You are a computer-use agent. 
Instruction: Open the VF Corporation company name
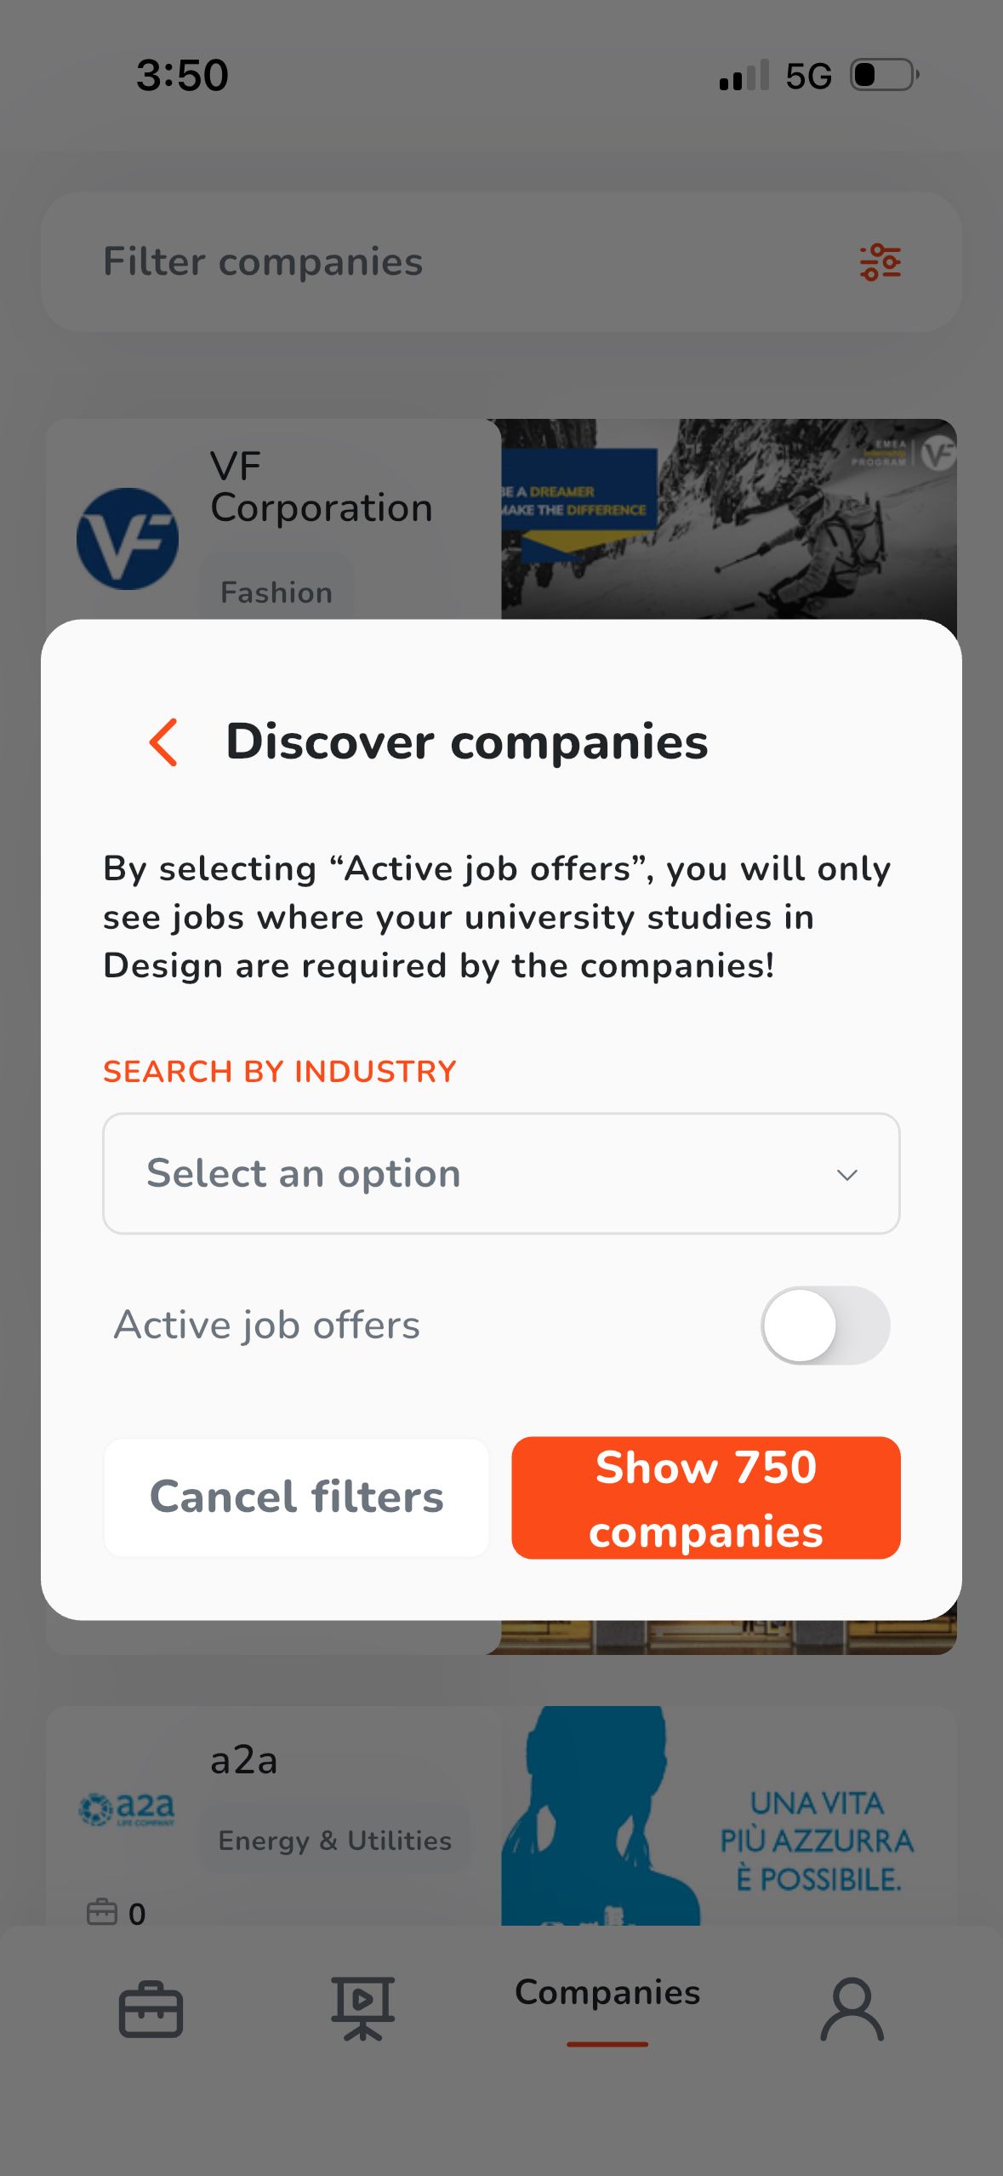click(321, 487)
